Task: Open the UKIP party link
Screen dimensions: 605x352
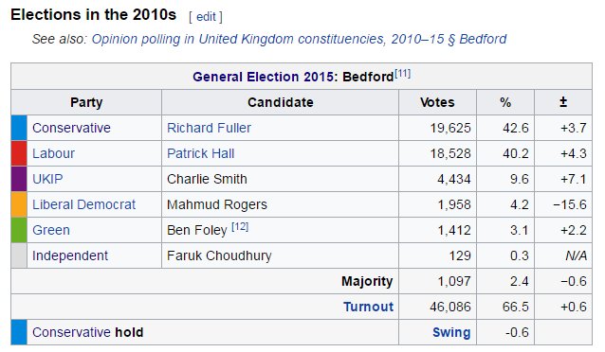Action: [47, 179]
